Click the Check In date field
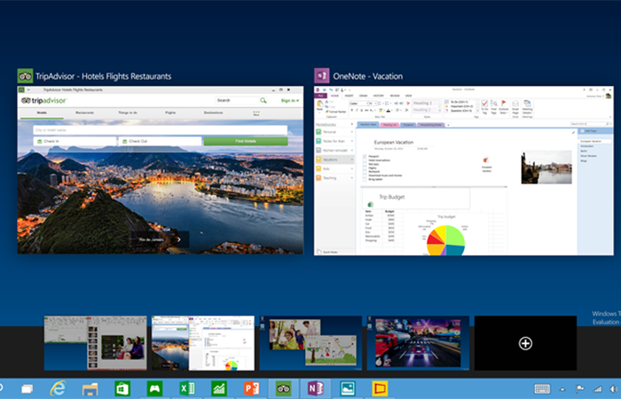 point(75,141)
